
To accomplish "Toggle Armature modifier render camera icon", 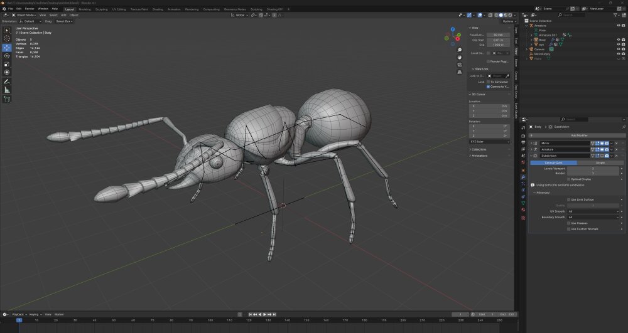I will (607, 149).
